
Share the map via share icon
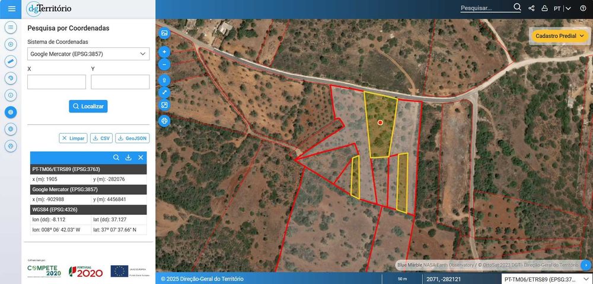click(531, 8)
